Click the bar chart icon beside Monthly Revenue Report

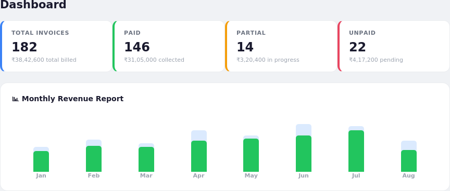pos(15,99)
